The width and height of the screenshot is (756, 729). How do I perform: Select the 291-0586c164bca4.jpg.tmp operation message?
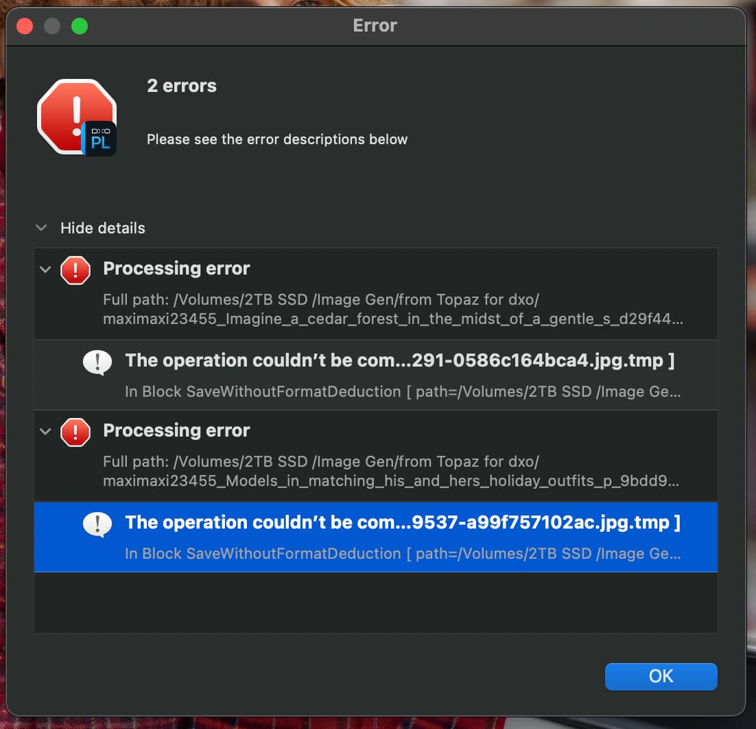coord(376,375)
